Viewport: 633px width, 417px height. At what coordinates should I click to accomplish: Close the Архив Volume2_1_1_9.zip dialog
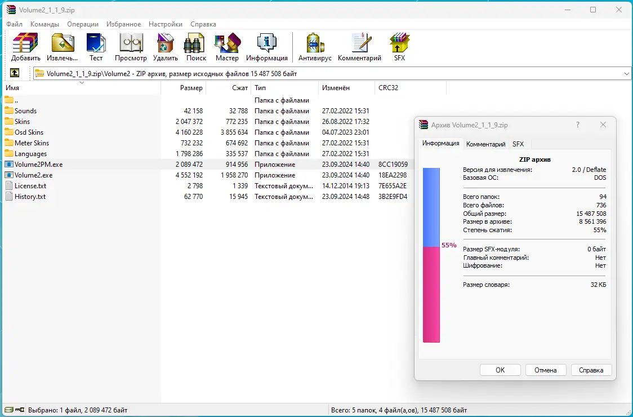pyautogui.click(x=603, y=125)
